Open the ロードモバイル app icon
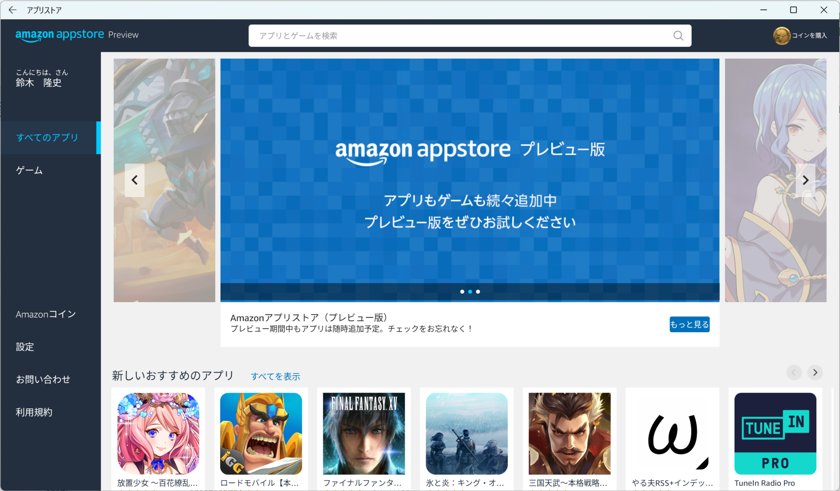840x491 pixels. click(261, 433)
